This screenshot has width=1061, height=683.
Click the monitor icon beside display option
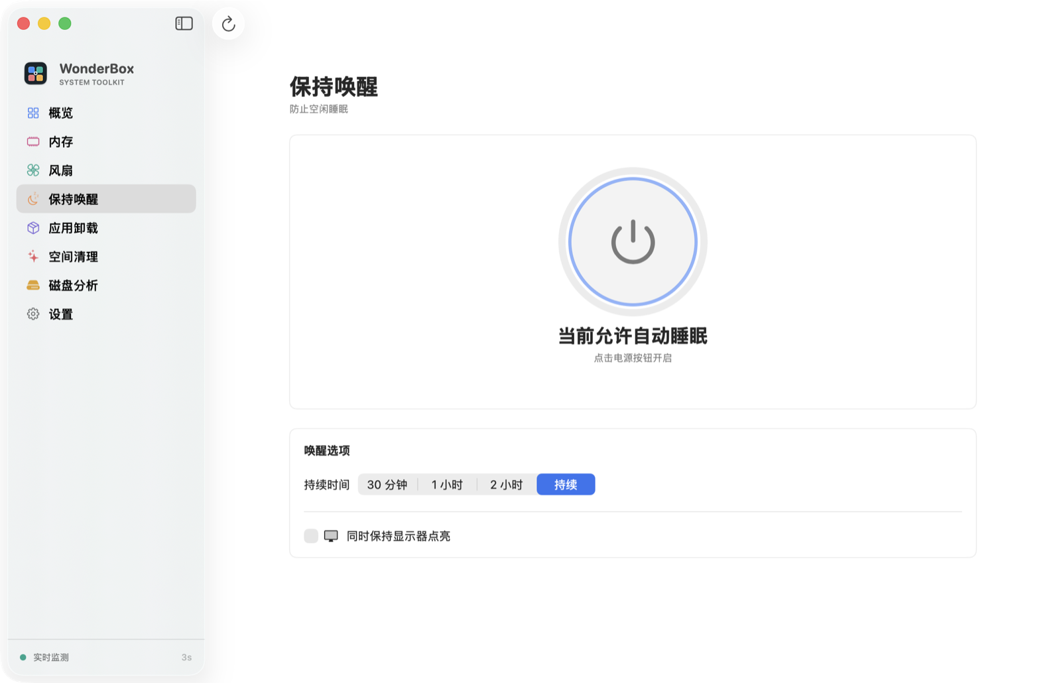click(x=331, y=536)
